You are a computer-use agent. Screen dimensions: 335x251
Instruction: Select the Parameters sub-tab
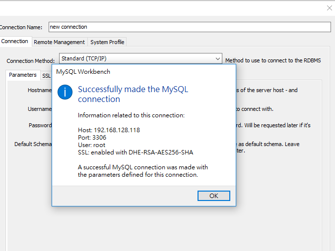point(23,75)
